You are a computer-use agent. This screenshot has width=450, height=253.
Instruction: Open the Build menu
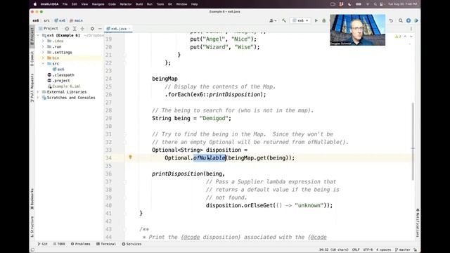[x=139, y=4]
